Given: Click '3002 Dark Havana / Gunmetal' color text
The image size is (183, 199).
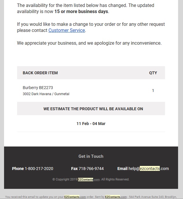Looking at the screenshot, I should pyautogui.click(x=46, y=94).
